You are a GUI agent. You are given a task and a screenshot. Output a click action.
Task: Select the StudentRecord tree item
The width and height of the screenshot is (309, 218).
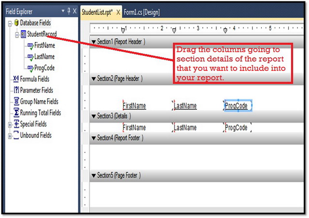[x=42, y=34]
